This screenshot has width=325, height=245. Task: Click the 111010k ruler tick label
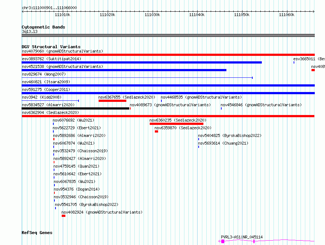click(x=62, y=15)
